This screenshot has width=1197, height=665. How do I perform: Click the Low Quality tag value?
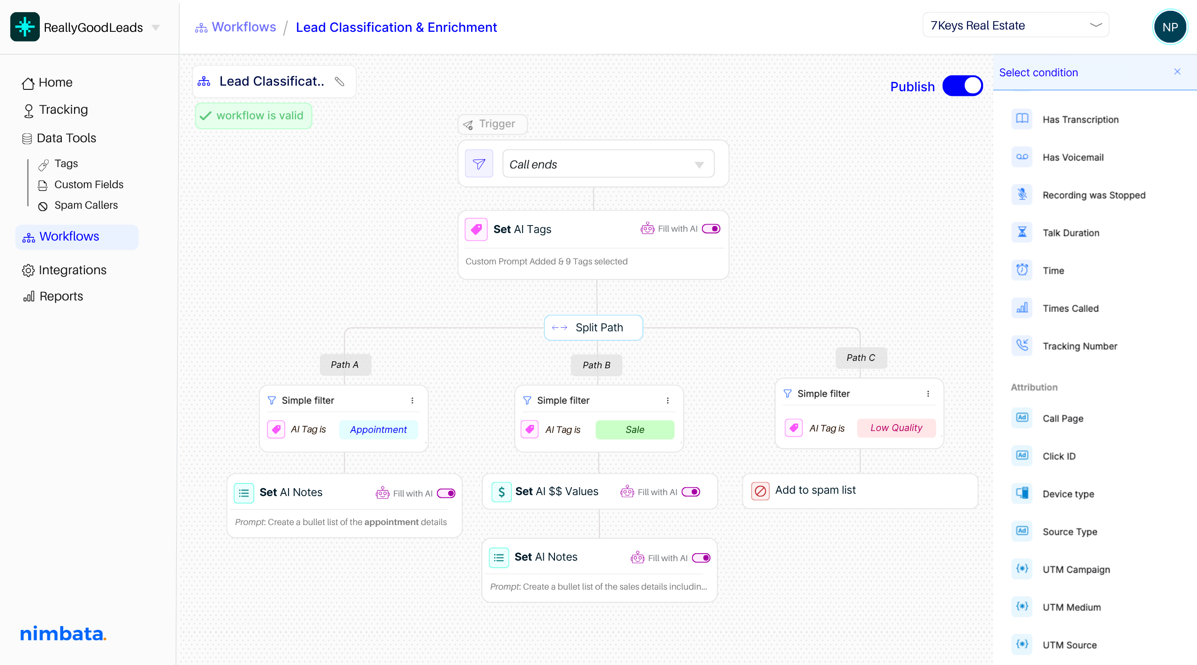click(x=896, y=428)
